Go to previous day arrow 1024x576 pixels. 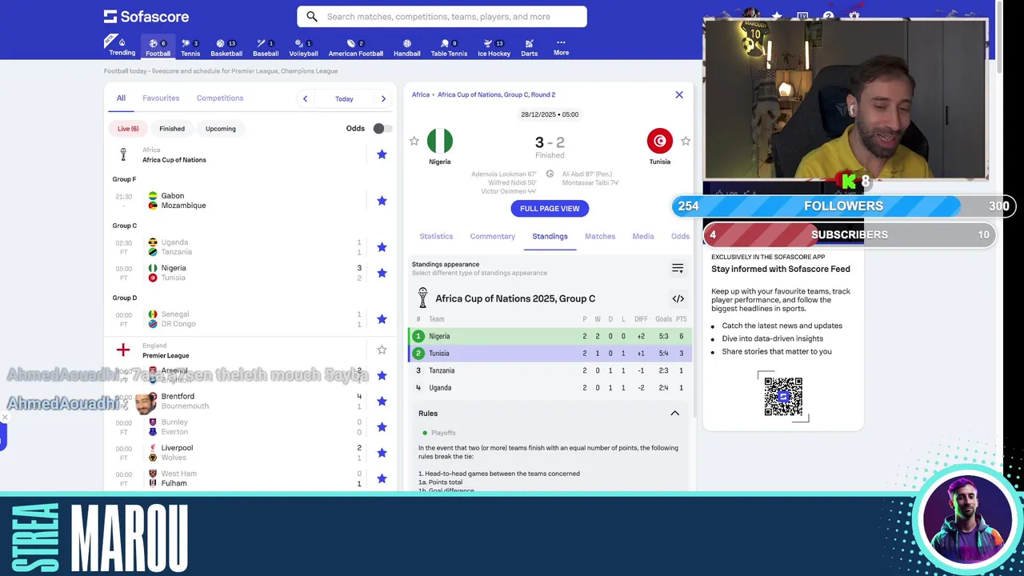(x=305, y=98)
